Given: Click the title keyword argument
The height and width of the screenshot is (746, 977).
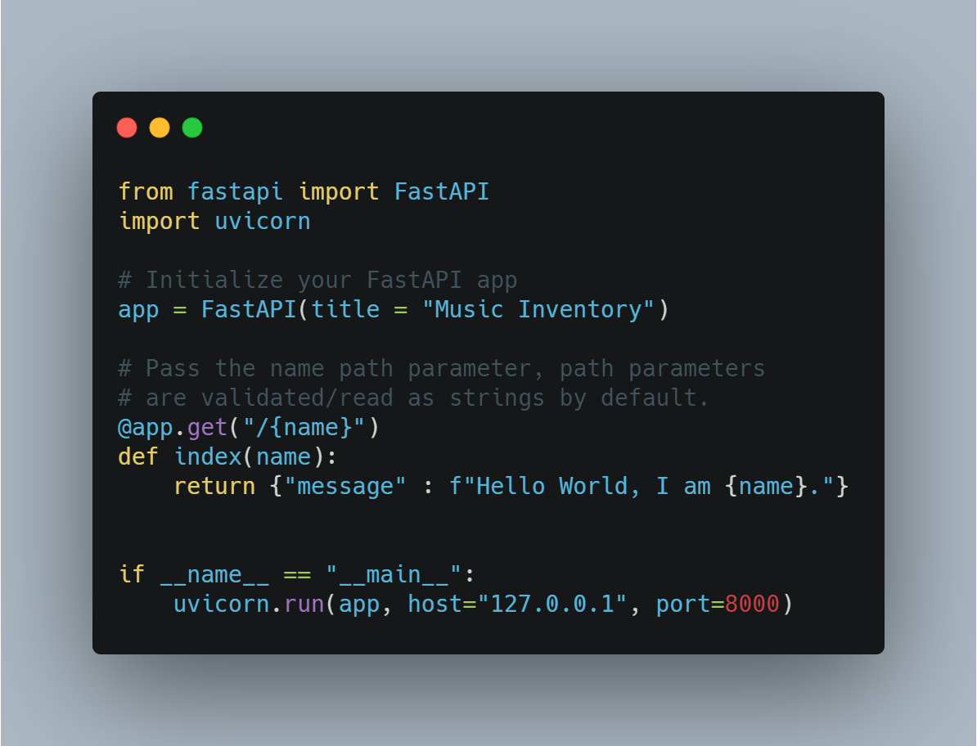Looking at the screenshot, I should [x=345, y=309].
